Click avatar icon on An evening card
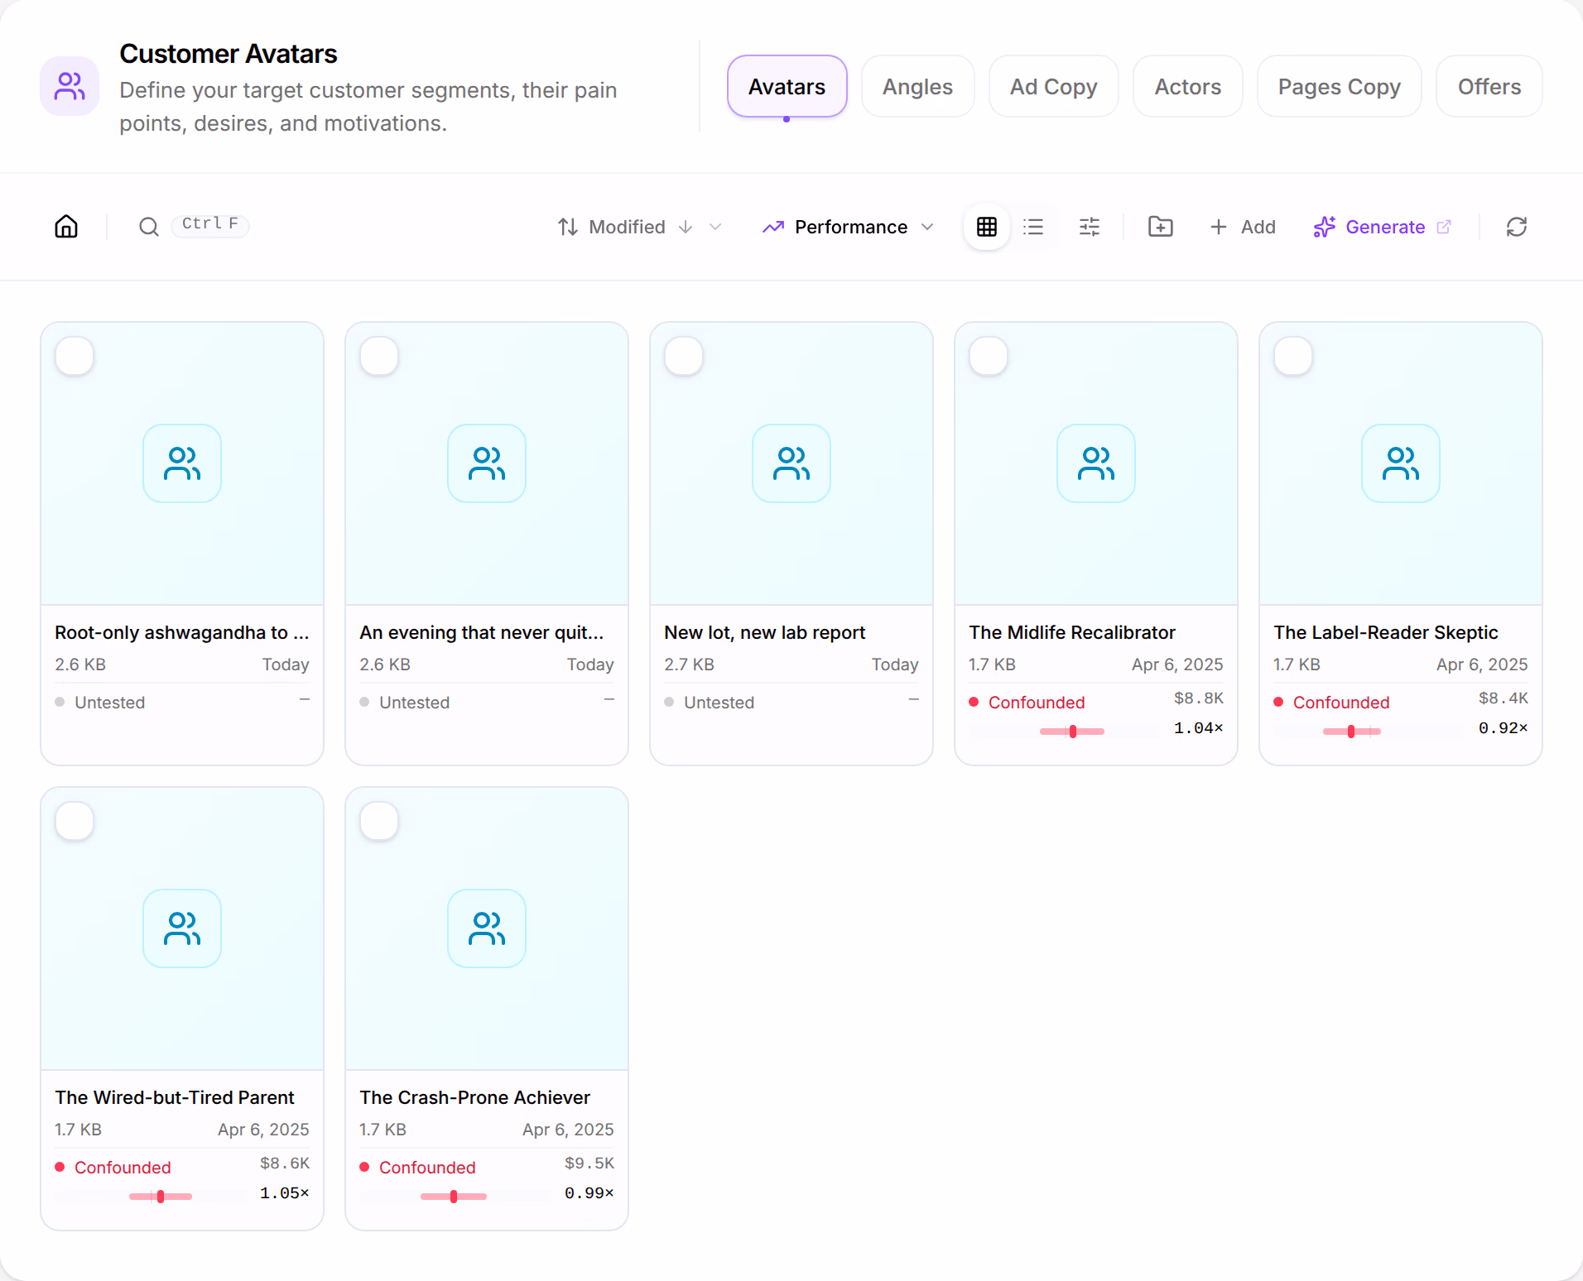The image size is (1583, 1281). coord(487,463)
